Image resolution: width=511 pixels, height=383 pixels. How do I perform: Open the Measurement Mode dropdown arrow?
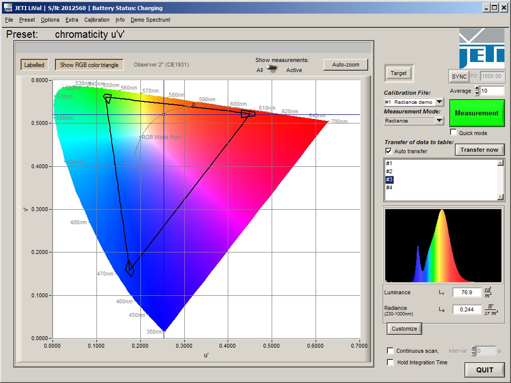(x=439, y=120)
